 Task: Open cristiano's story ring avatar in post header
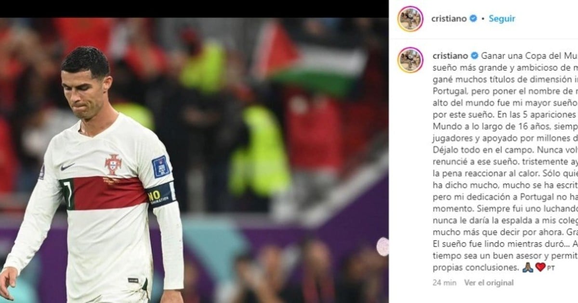410,19
